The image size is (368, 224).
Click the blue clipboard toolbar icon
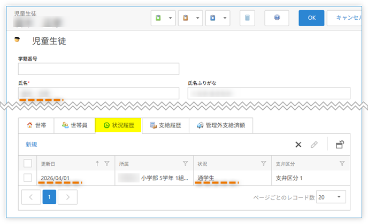click(213, 18)
